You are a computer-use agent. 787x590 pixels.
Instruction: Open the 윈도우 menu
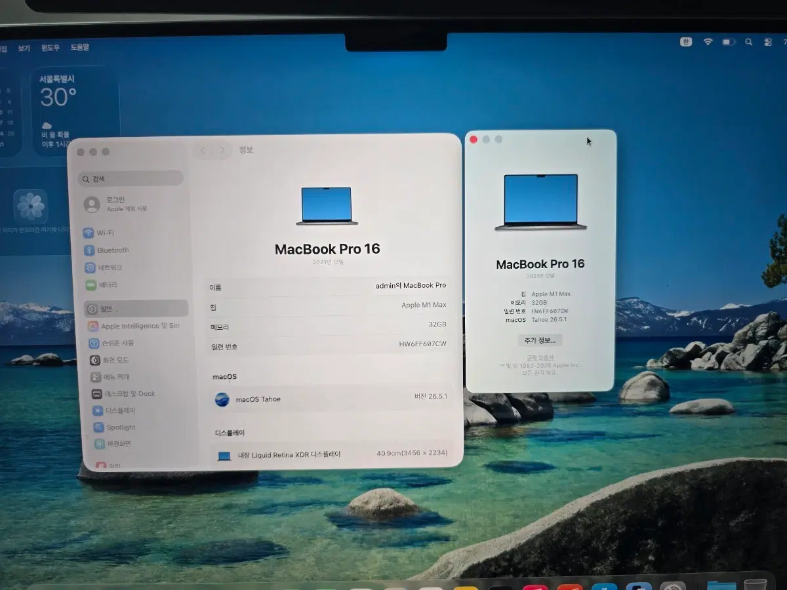50,48
